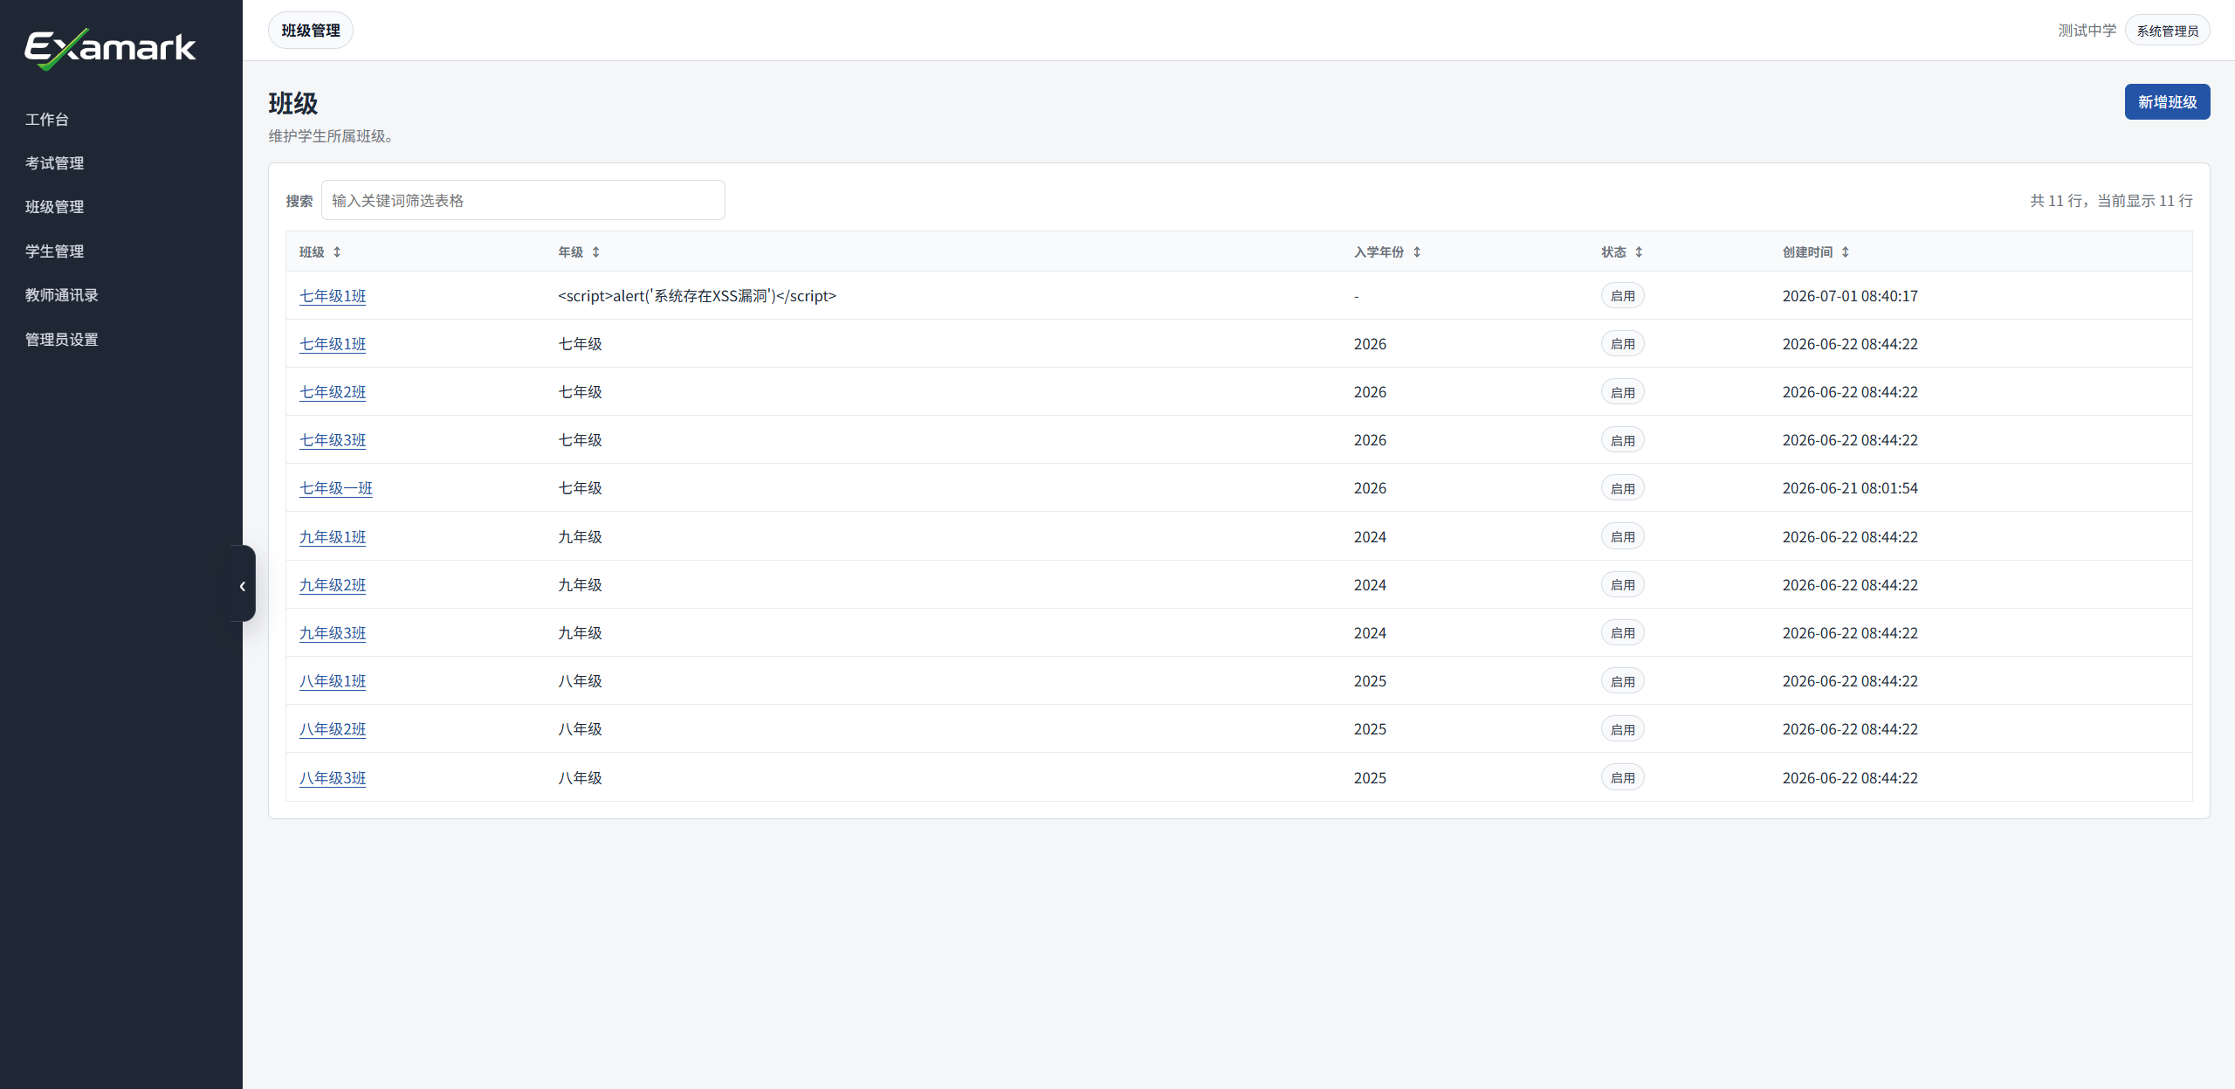This screenshot has width=2235, height=1089.
Task: Open 八年级1班 class link
Action: tap(333, 681)
